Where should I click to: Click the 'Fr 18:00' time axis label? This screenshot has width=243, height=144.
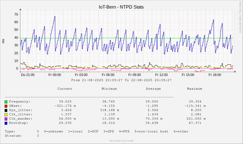(x=215, y=75)
